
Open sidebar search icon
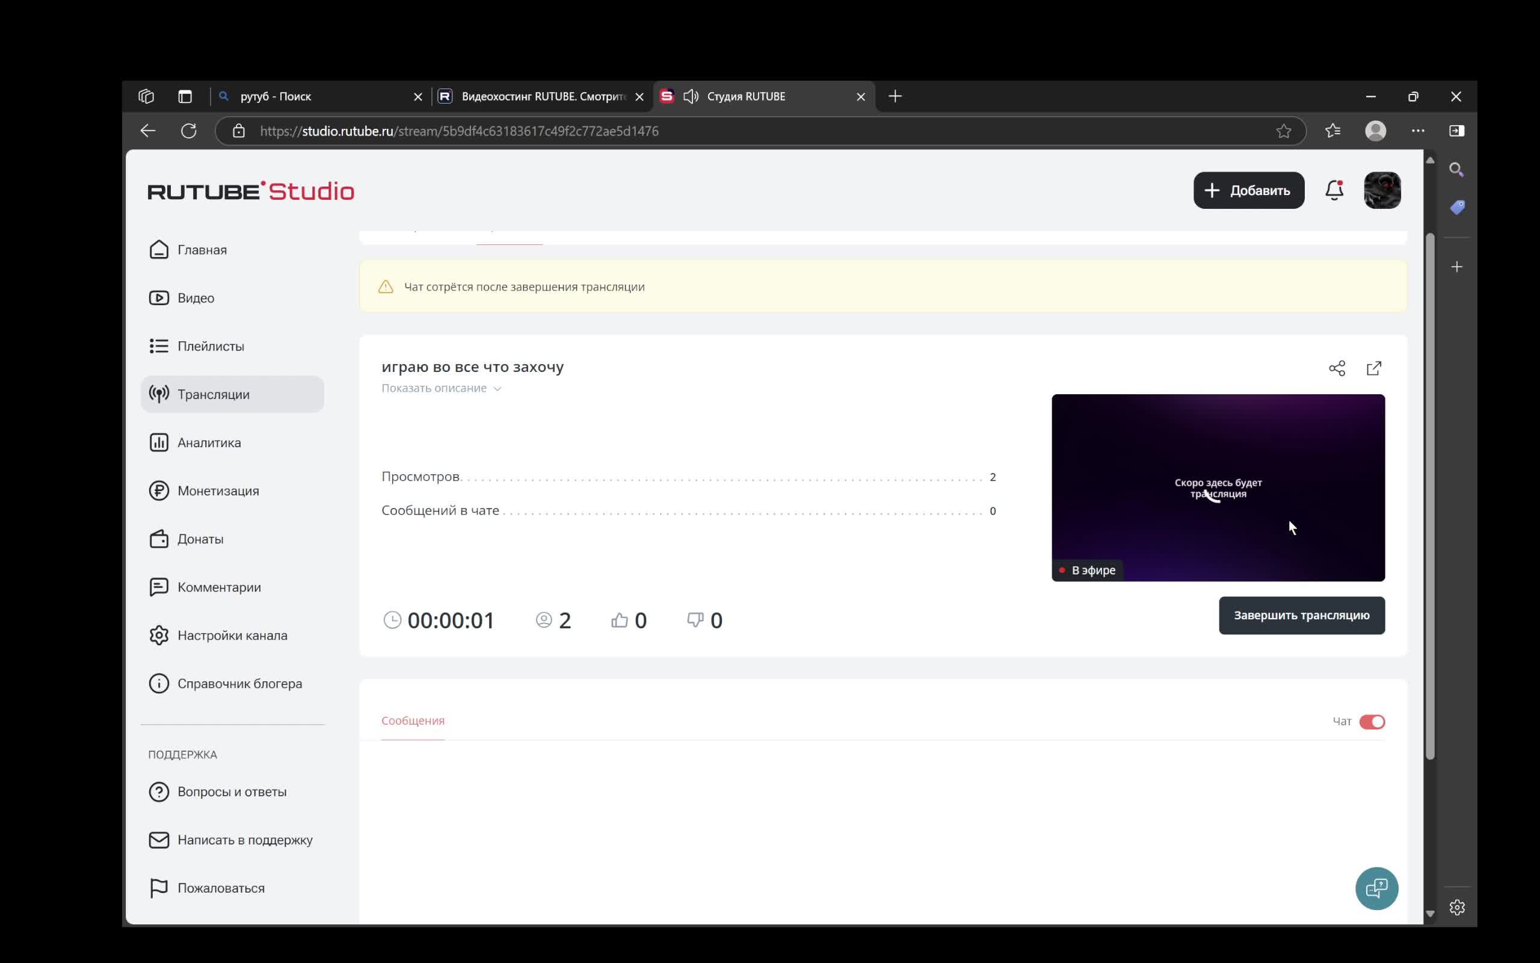click(x=1456, y=169)
